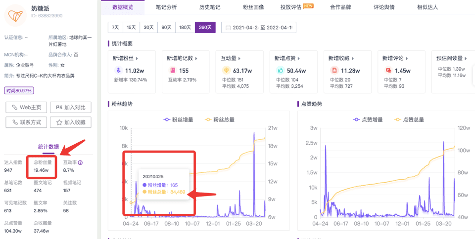Expand the 新增笔记数 arrow
Image resolution: width=475 pixels, height=239 pixels.
(196, 59)
